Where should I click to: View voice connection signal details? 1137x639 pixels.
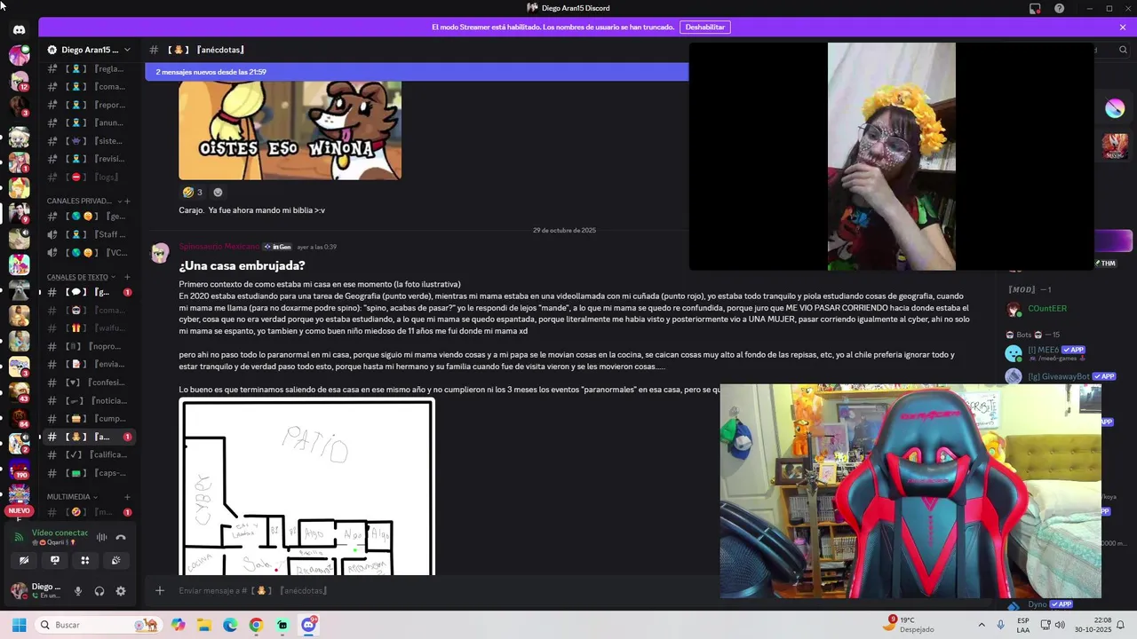[19, 537]
